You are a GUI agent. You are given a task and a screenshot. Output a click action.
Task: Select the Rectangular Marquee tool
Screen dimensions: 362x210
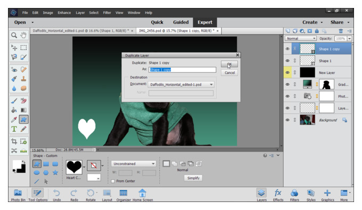tap(23, 48)
